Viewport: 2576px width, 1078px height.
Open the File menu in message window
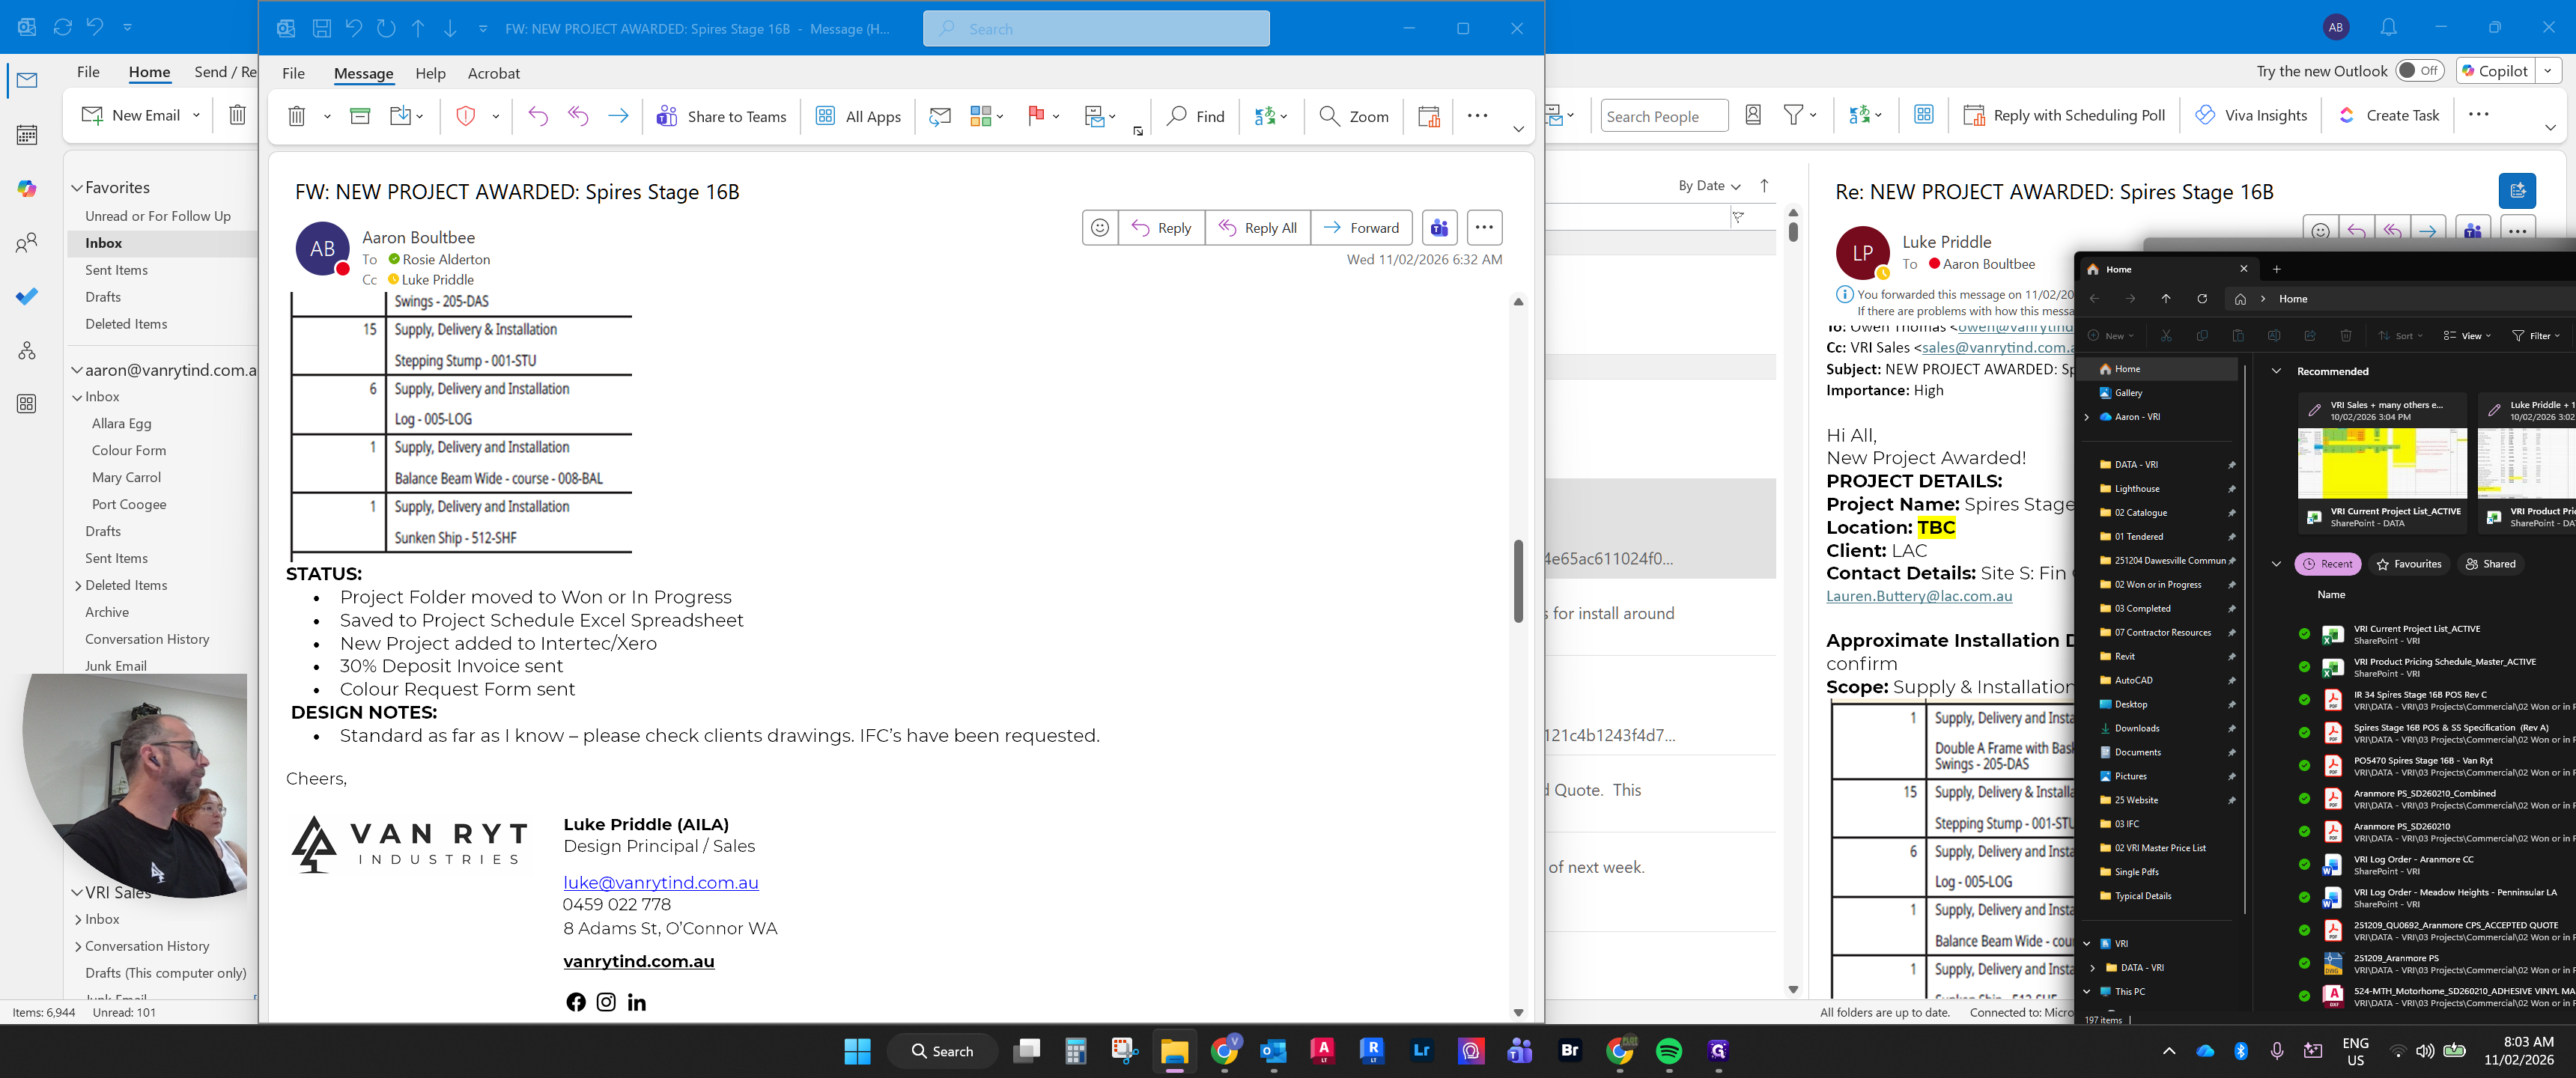(x=293, y=73)
